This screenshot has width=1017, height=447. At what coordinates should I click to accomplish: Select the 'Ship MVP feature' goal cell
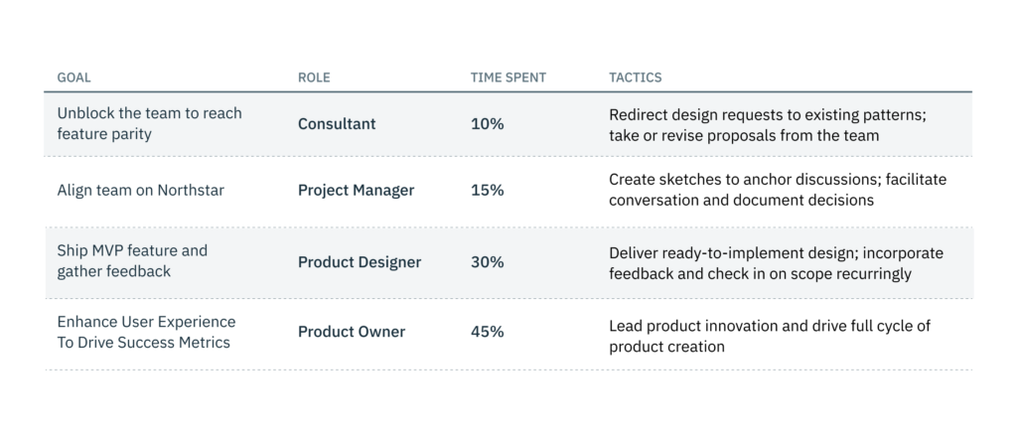[x=132, y=261]
